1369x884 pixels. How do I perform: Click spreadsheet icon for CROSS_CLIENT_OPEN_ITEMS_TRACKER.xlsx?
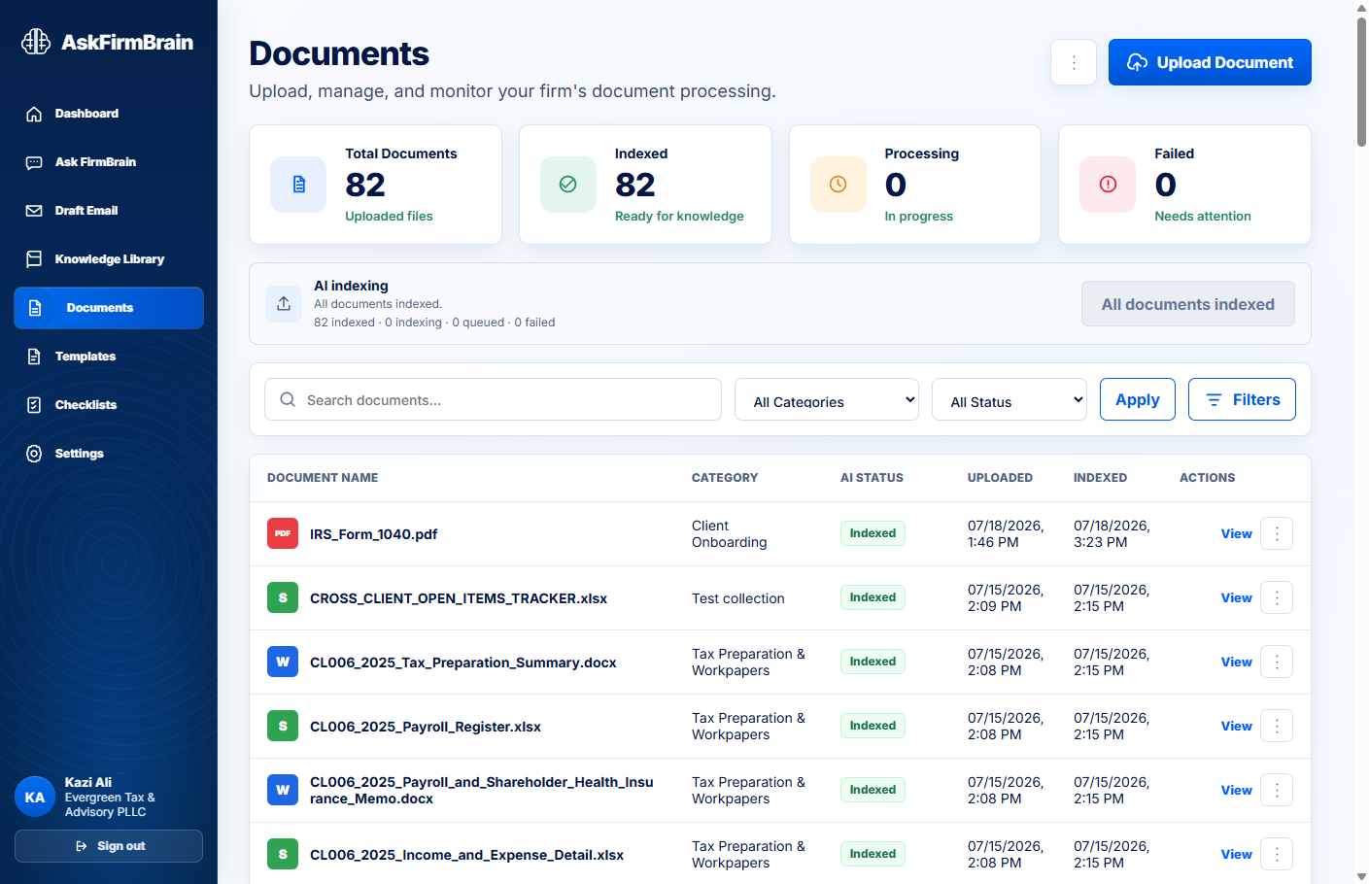pos(283,597)
